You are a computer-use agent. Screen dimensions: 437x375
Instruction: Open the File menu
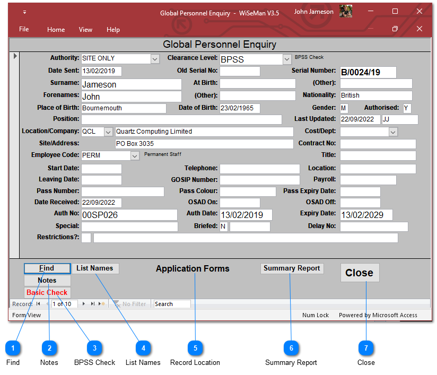(24, 30)
